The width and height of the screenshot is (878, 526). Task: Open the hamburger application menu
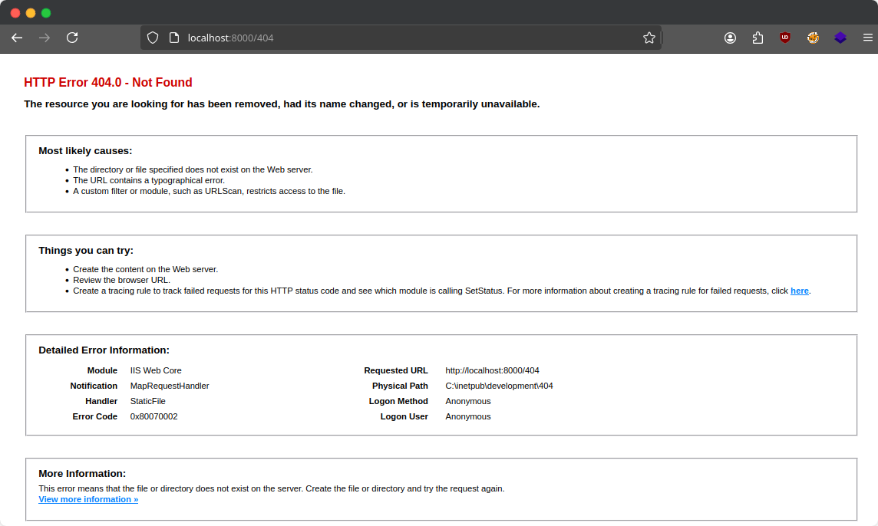tap(867, 37)
